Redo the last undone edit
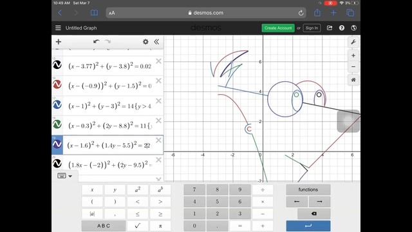Image resolution: width=412 pixels, height=232 pixels. (108, 41)
